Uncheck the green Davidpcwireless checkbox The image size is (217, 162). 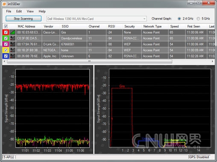click(6, 38)
